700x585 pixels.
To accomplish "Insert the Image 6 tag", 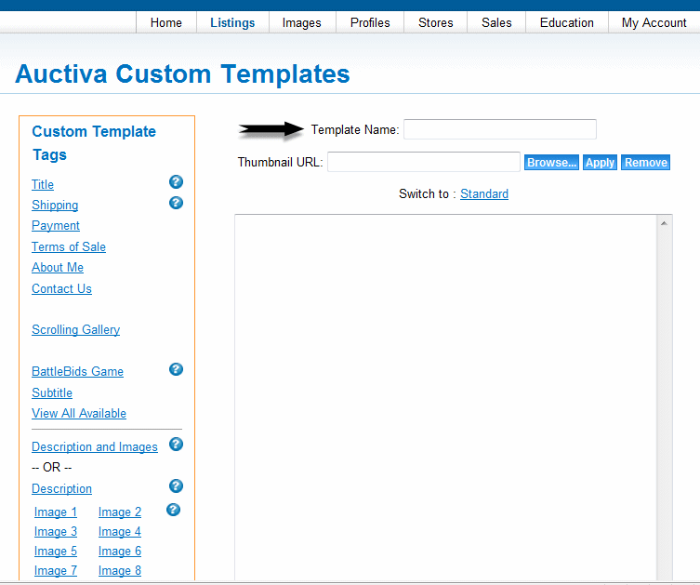I will [120, 552].
